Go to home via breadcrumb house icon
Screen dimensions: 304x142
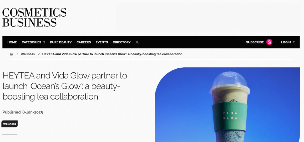(x=12, y=54)
